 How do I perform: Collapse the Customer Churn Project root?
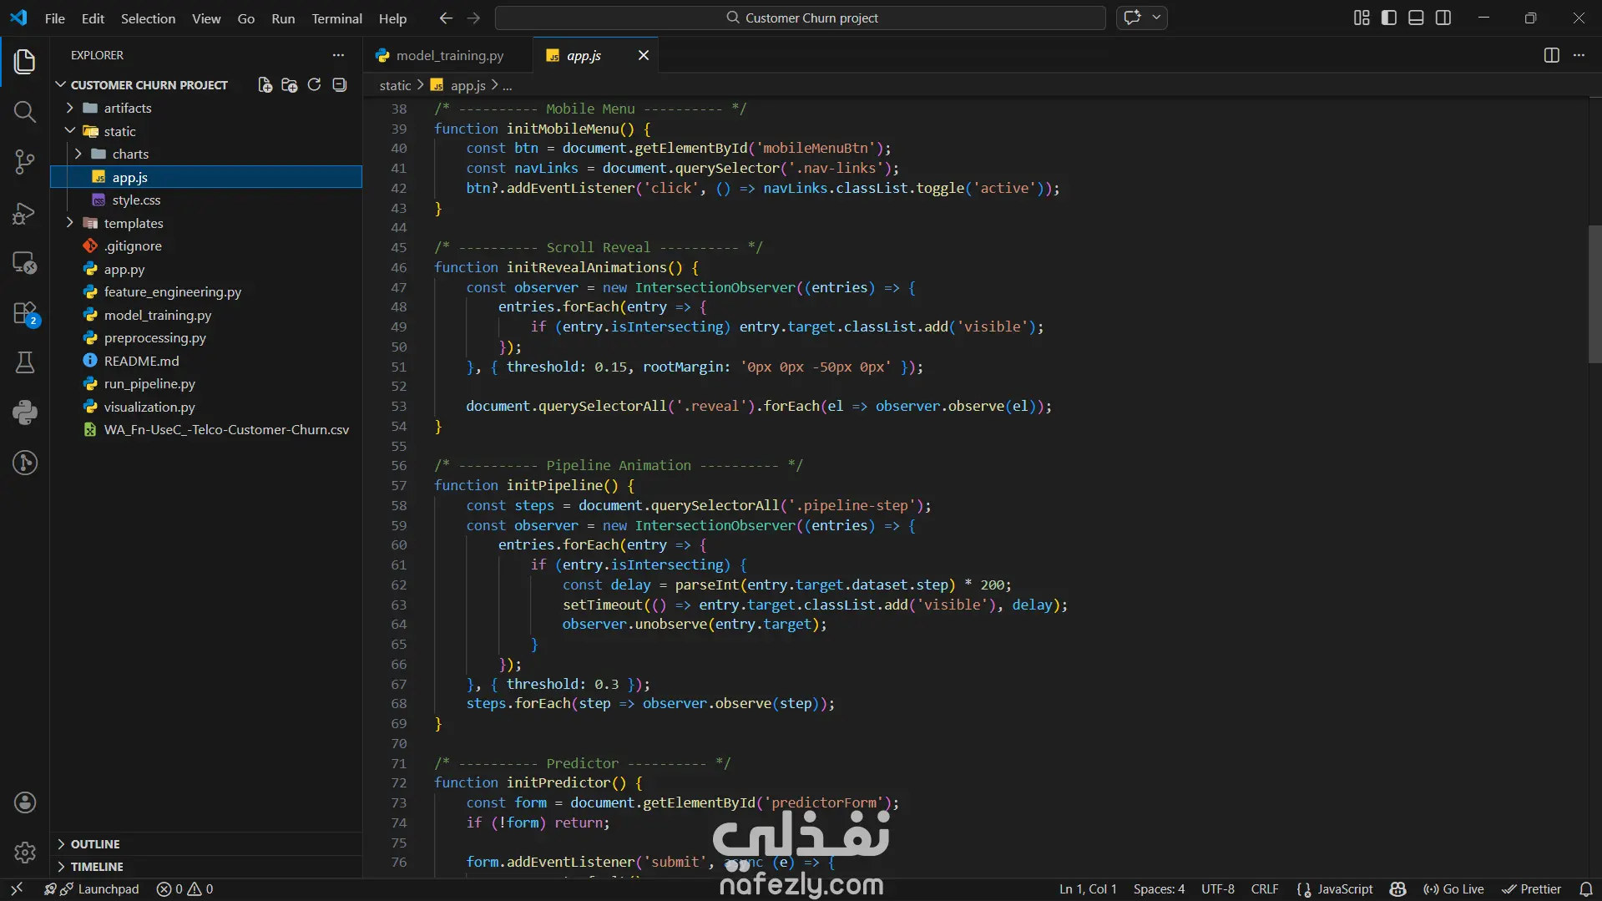[x=149, y=85]
